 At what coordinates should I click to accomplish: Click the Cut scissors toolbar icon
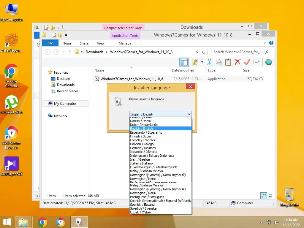click(x=209, y=62)
